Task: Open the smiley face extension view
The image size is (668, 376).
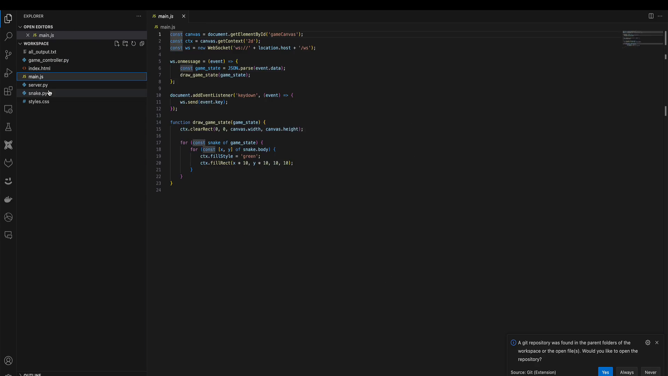Action: (x=8, y=181)
